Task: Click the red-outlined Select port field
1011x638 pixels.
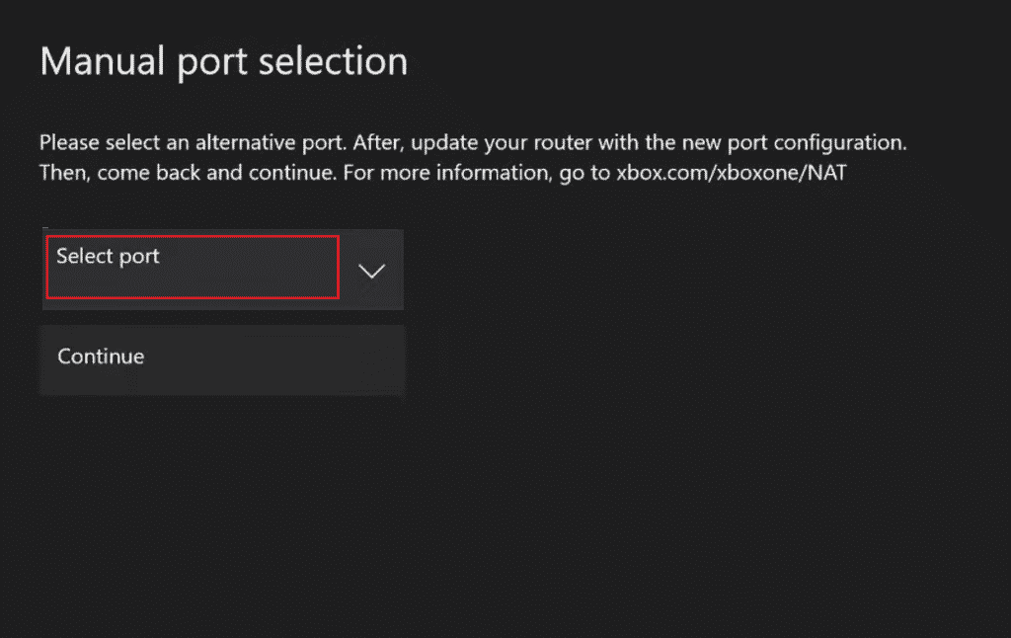Action: click(x=193, y=267)
